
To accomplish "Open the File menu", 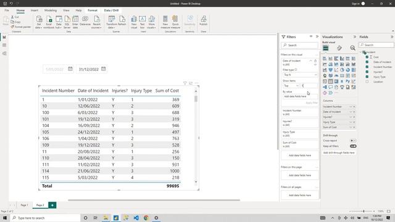I will [x=7, y=10].
